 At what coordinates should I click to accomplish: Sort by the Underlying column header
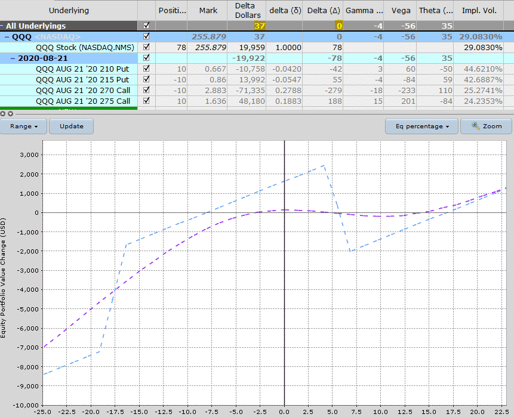pyautogui.click(x=69, y=11)
